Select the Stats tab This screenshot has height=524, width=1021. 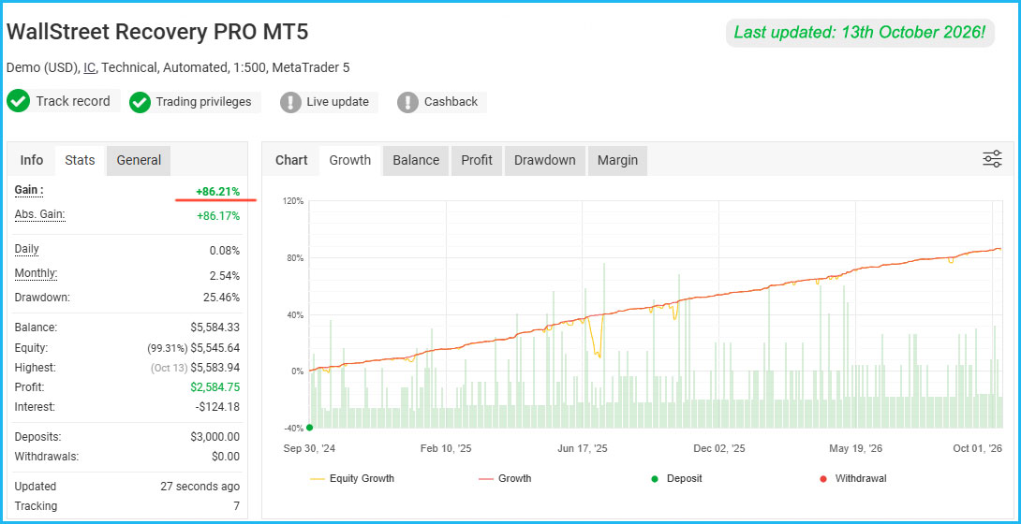tap(81, 160)
